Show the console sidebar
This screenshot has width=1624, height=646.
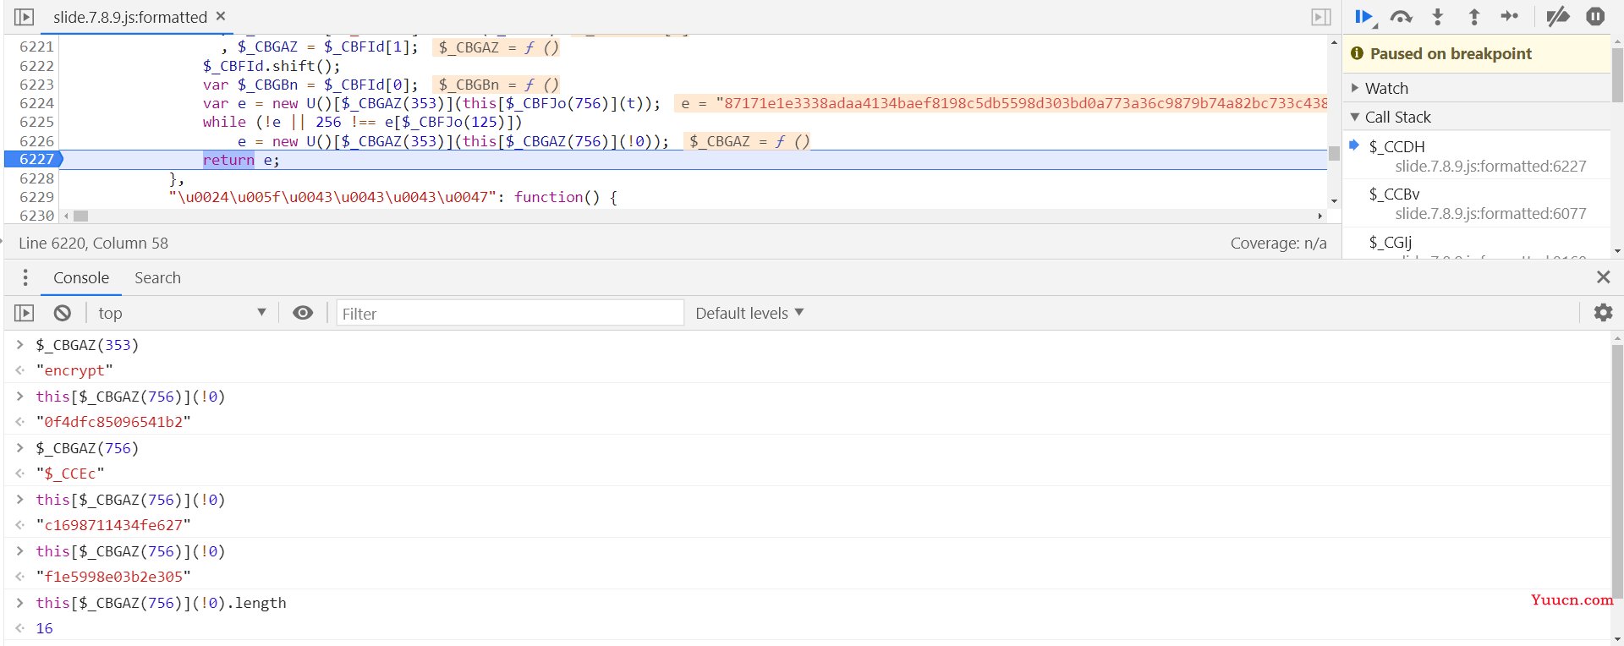pos(25,313)
